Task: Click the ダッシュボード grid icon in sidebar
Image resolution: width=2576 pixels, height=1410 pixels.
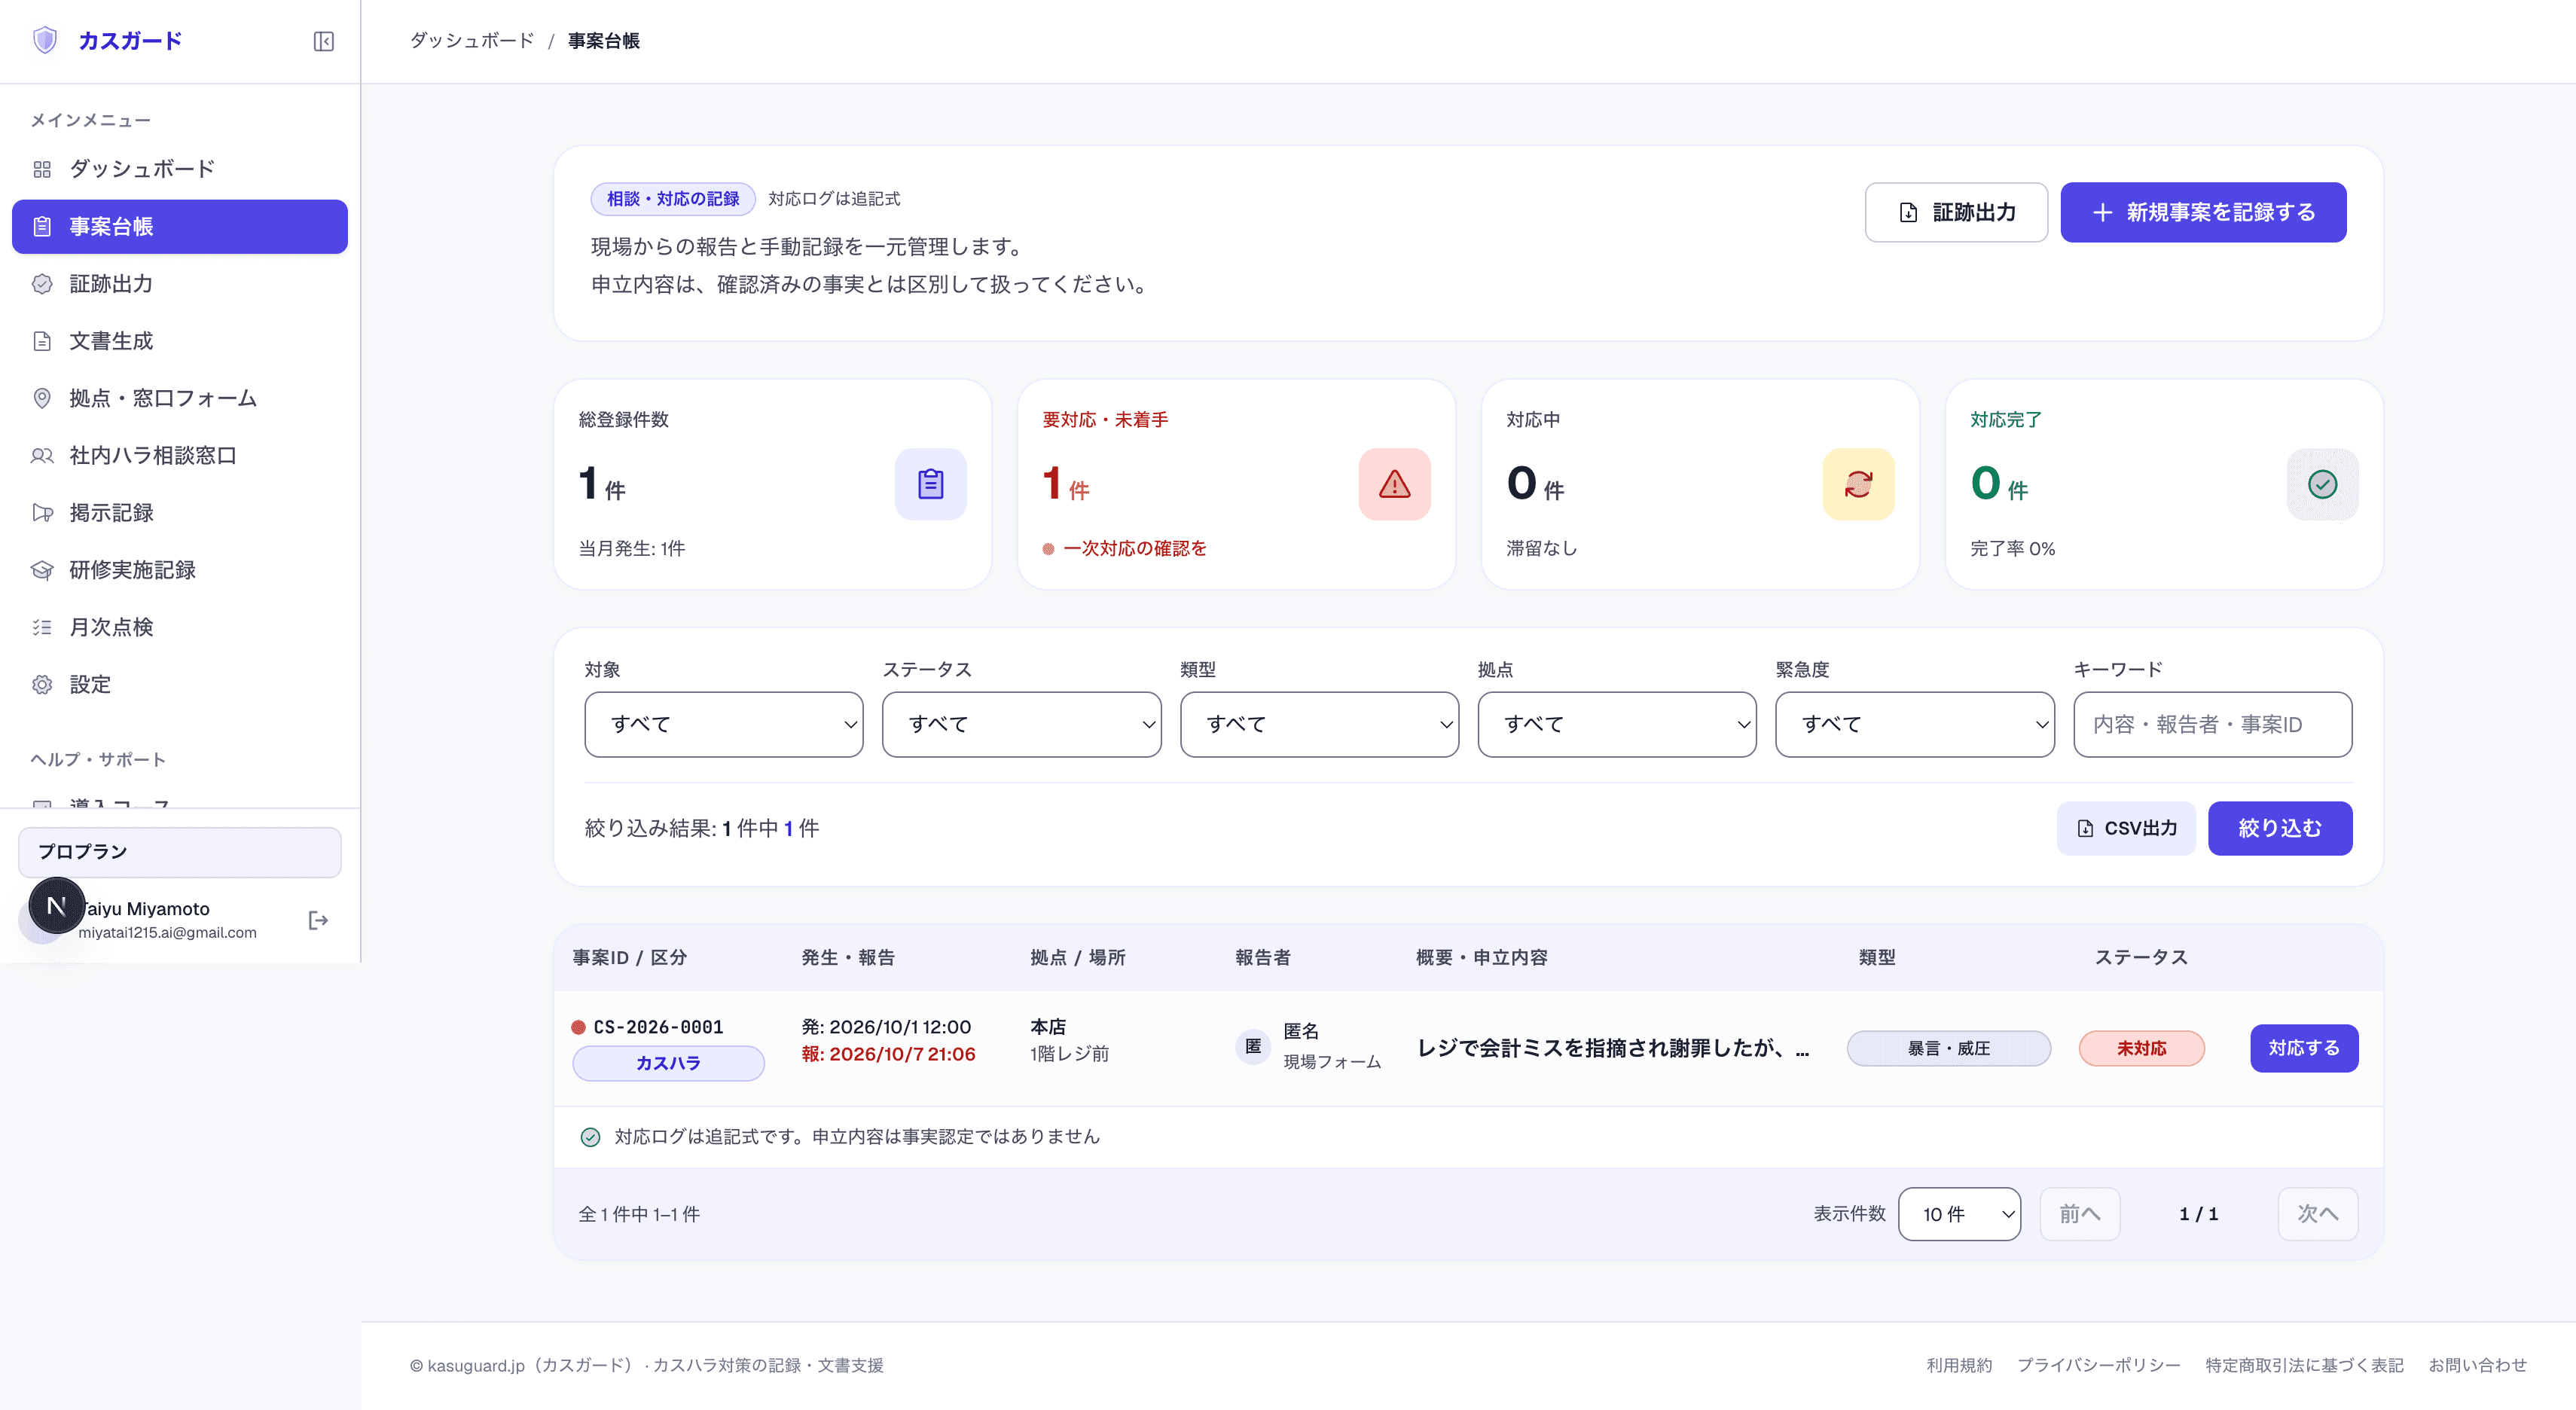Action: [42, 169]
